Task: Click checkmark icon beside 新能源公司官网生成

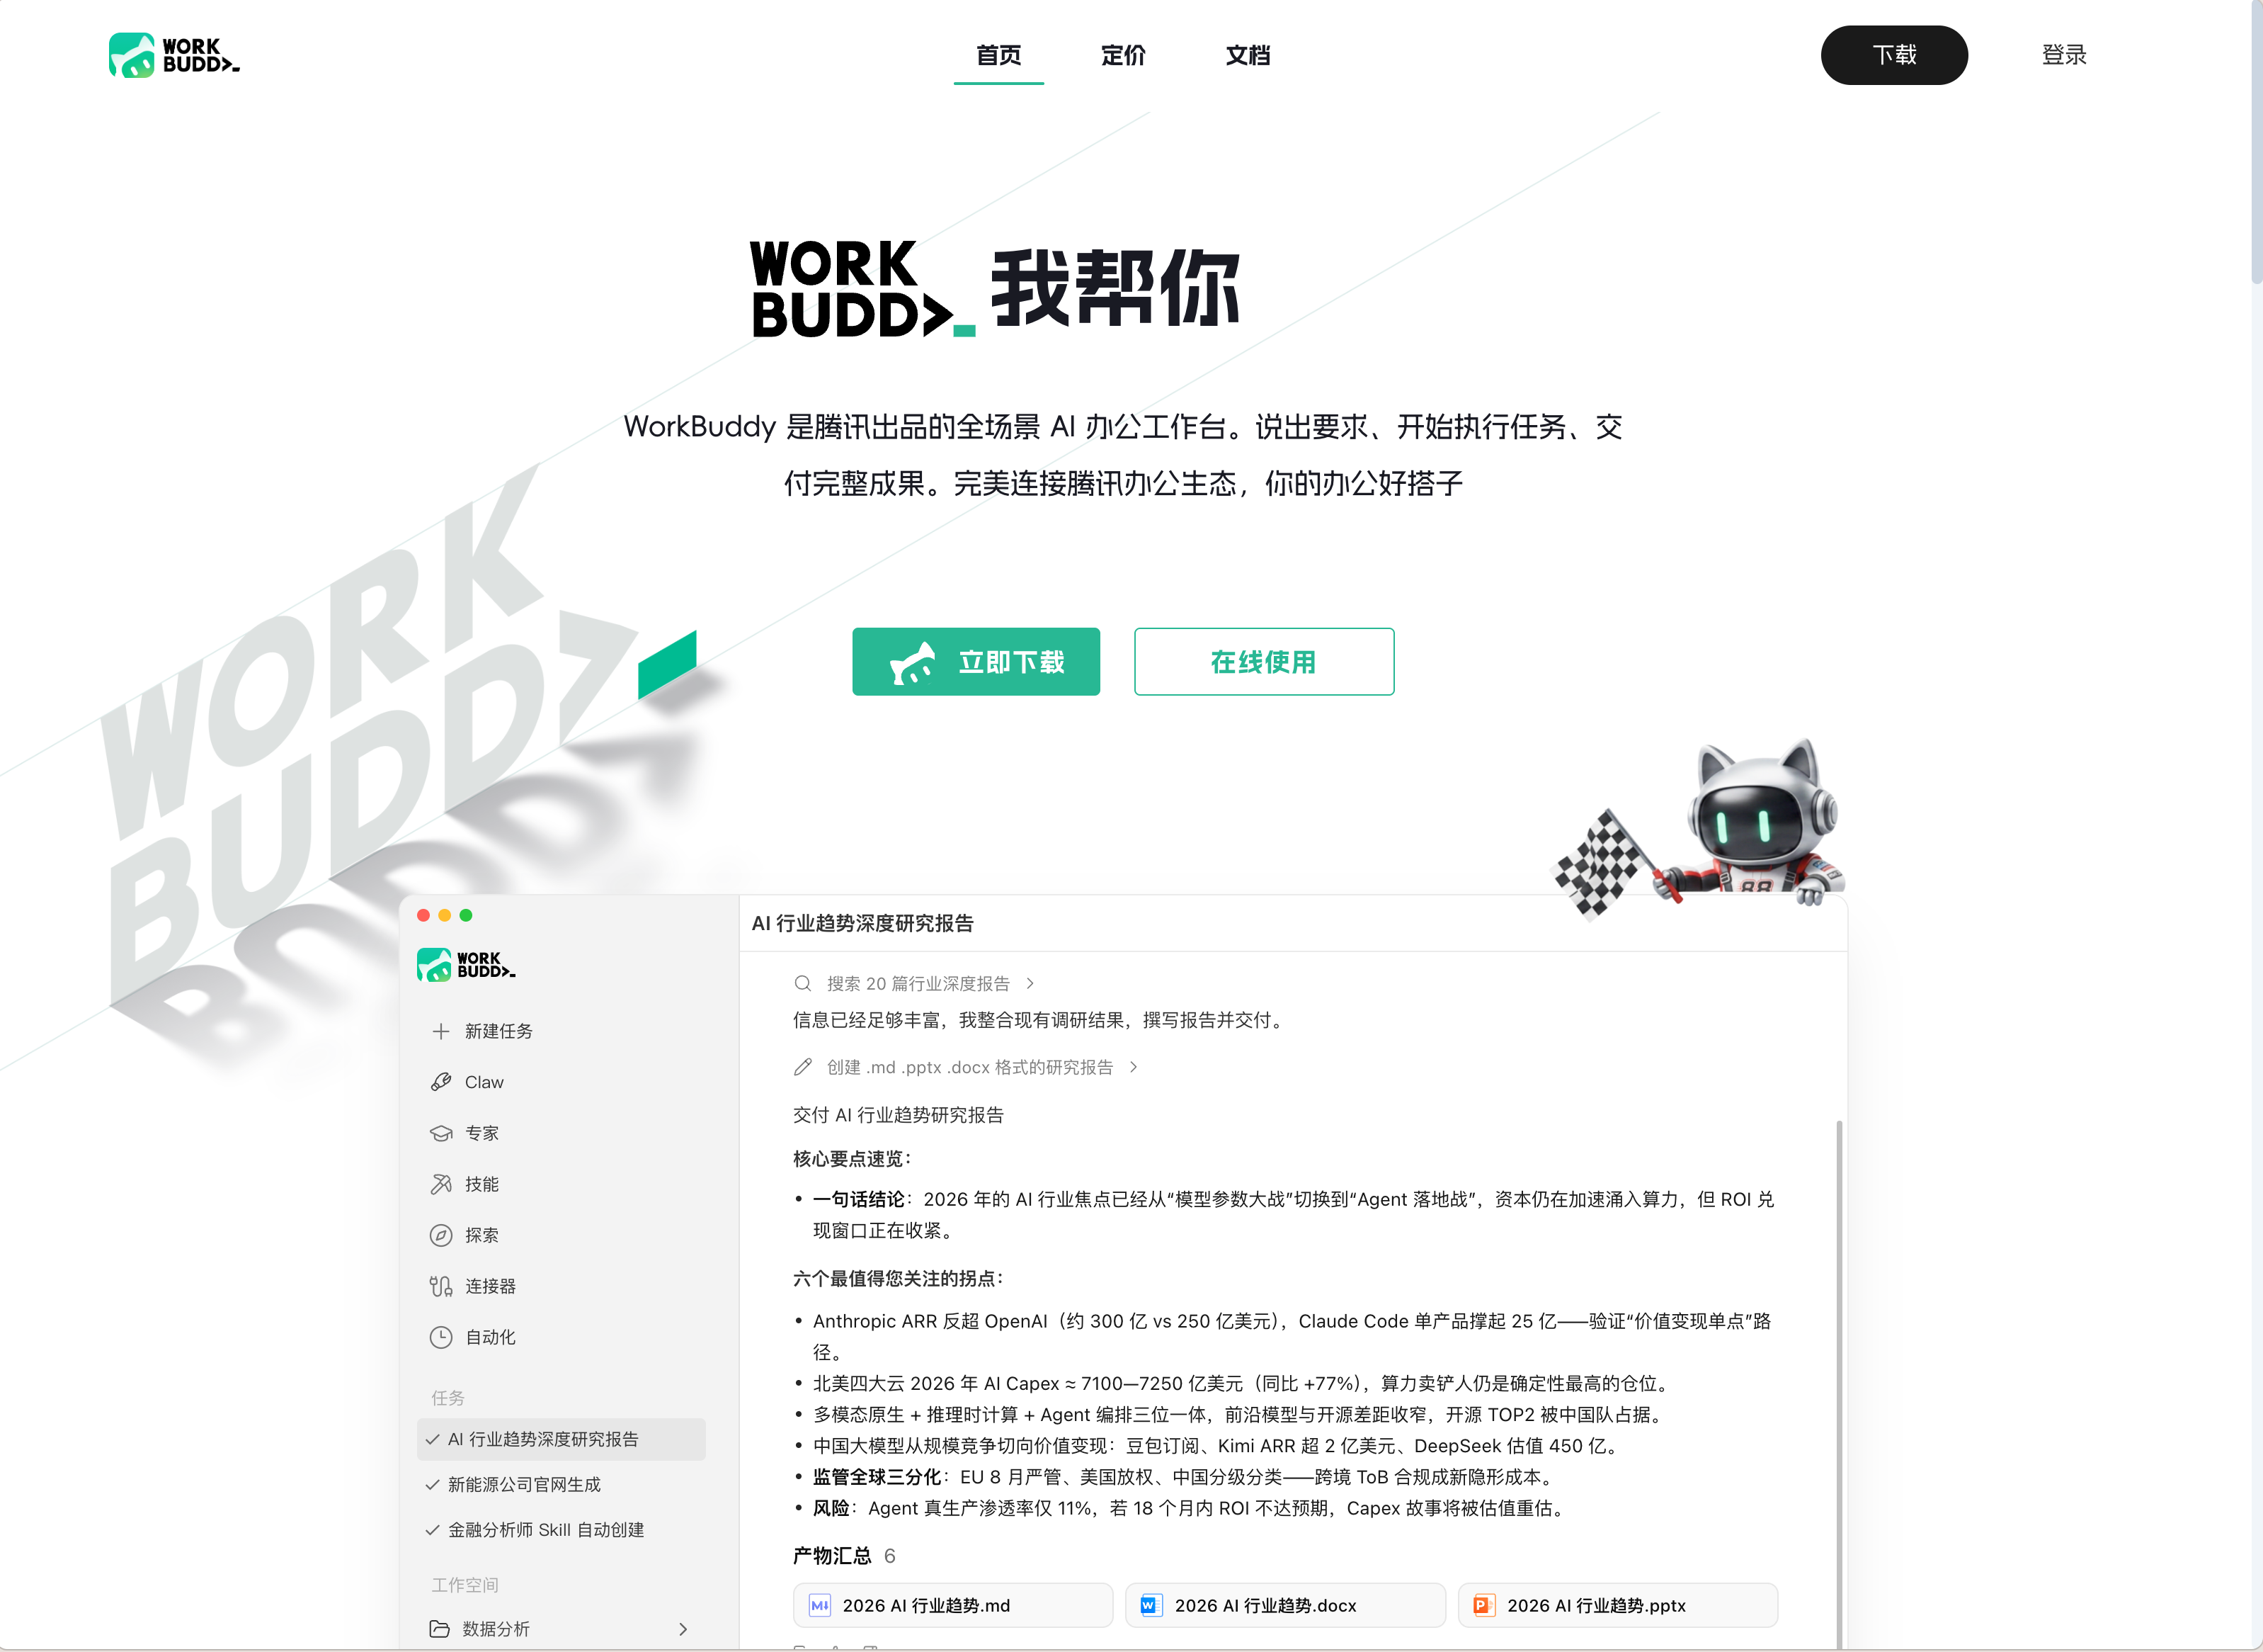Action: click(433, 1485)
